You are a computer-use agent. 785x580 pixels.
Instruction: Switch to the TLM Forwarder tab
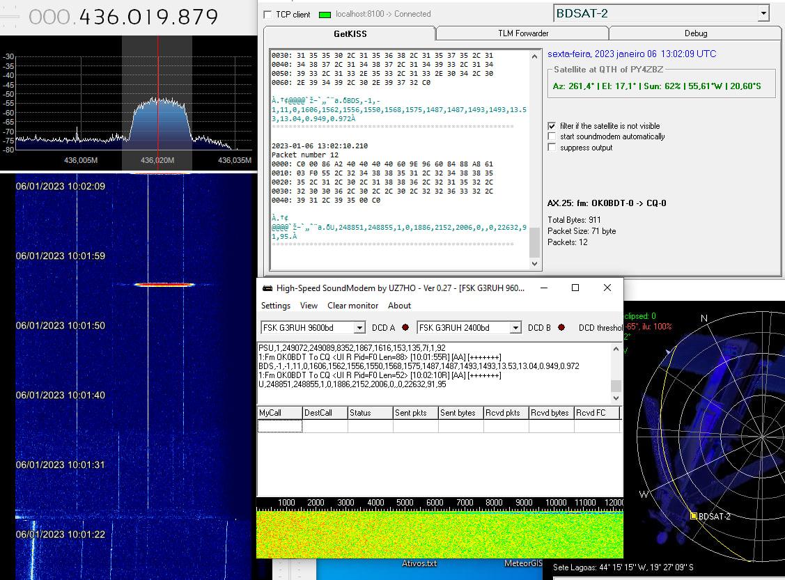(522, 33)
